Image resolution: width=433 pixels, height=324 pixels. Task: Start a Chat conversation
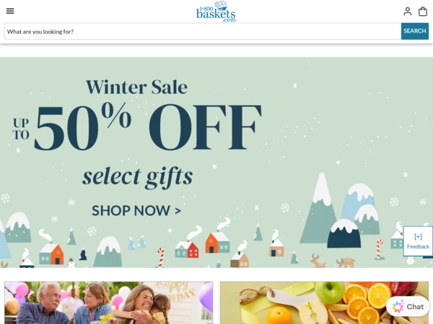tap(408, 307)
